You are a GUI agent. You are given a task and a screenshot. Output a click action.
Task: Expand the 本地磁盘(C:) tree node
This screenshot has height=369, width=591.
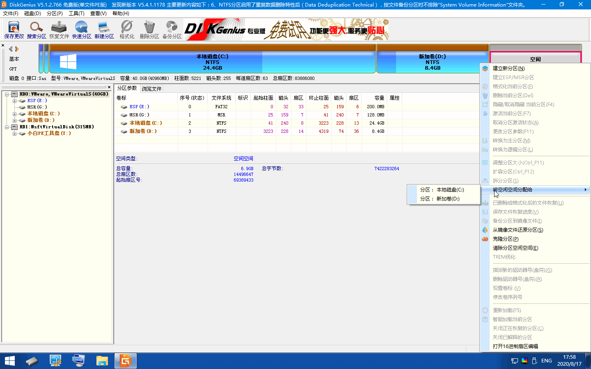(14, 114)
